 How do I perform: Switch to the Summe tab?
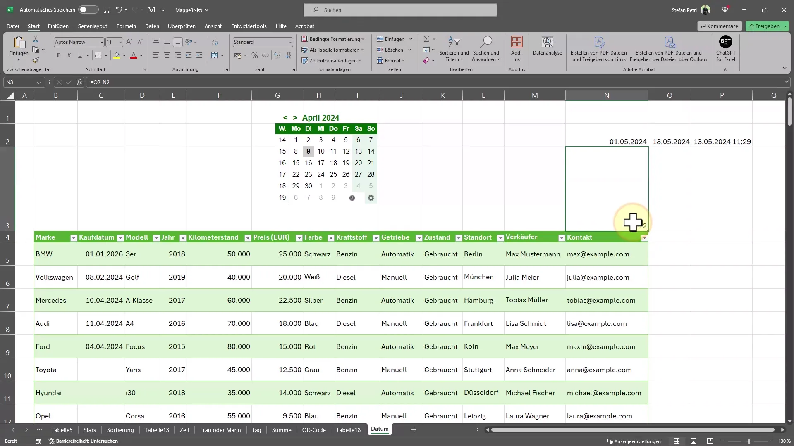pyautogui.click(x=281, y=429)
